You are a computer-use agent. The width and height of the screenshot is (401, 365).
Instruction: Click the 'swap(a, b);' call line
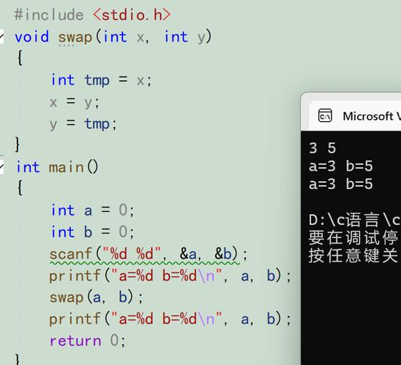[x=96, y=297]
